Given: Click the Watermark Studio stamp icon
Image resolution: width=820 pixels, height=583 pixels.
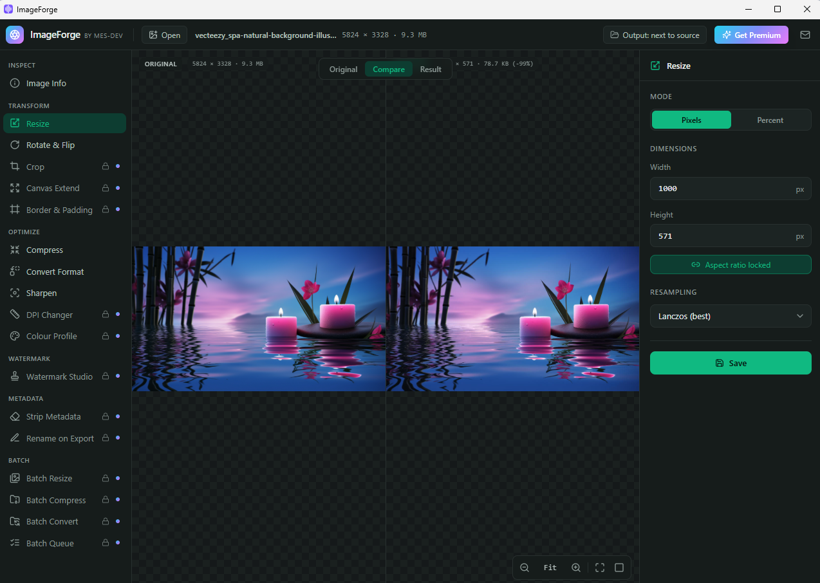Looking at the screenshot, I should (15, 376).
